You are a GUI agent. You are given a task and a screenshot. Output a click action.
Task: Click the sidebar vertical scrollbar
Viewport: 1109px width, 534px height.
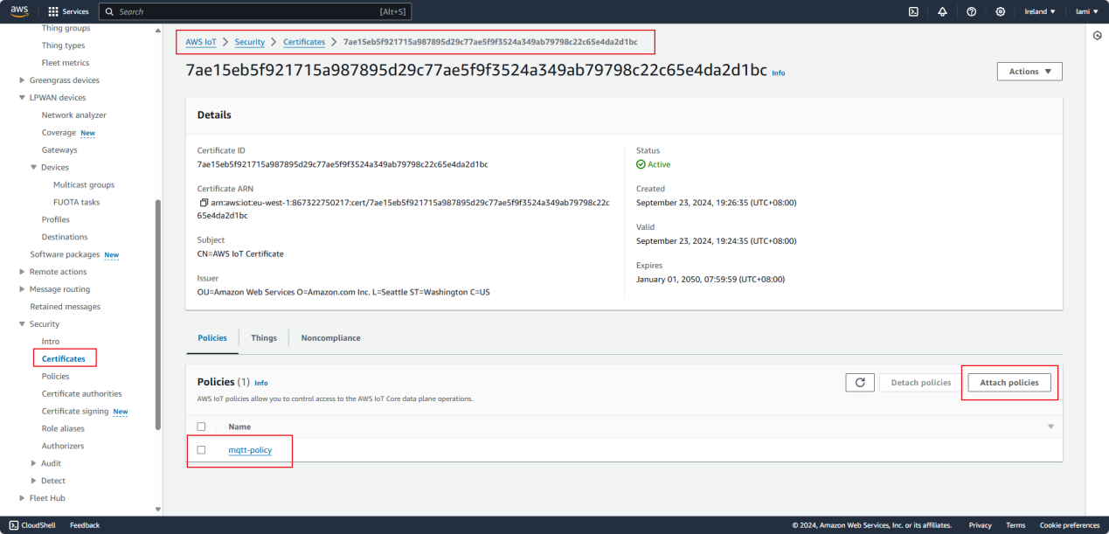click(157, 315)
